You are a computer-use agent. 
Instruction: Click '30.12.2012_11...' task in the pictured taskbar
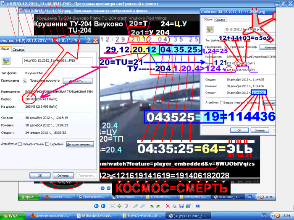click(228, 197)
